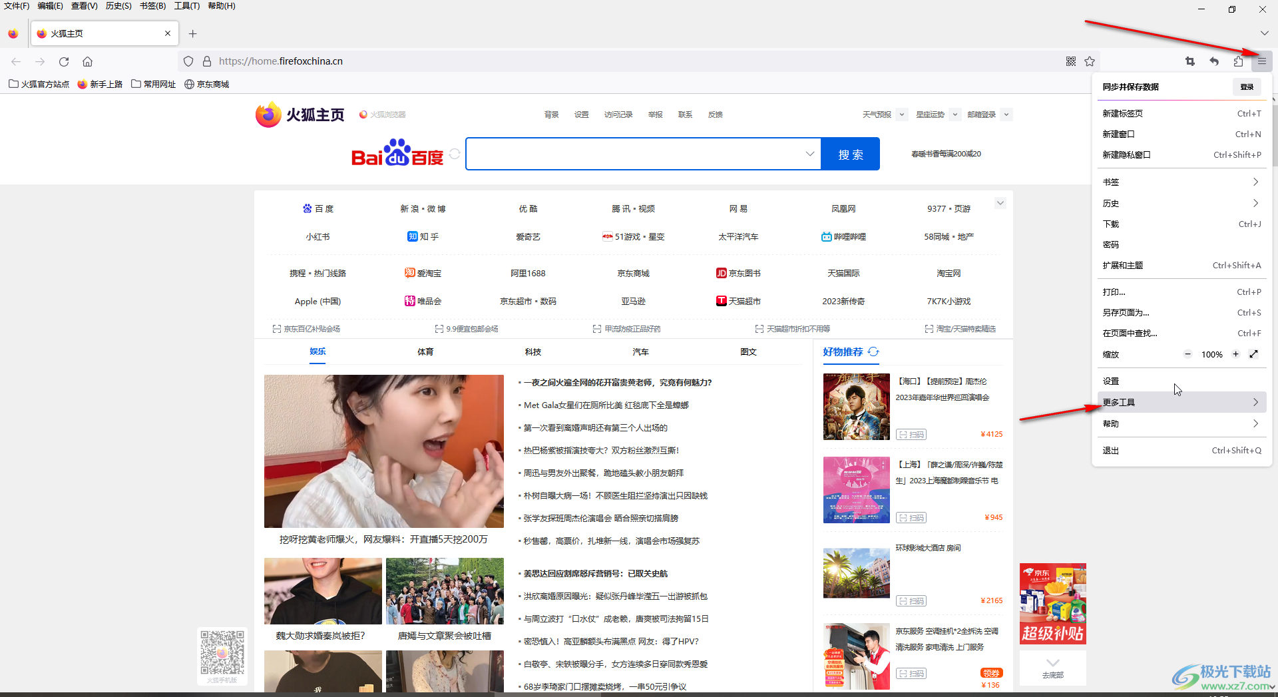Screen dimensions: 1278x697
Task: Click the 去底部 go-to-bottom button
Action: click(x=1052, y=668)
